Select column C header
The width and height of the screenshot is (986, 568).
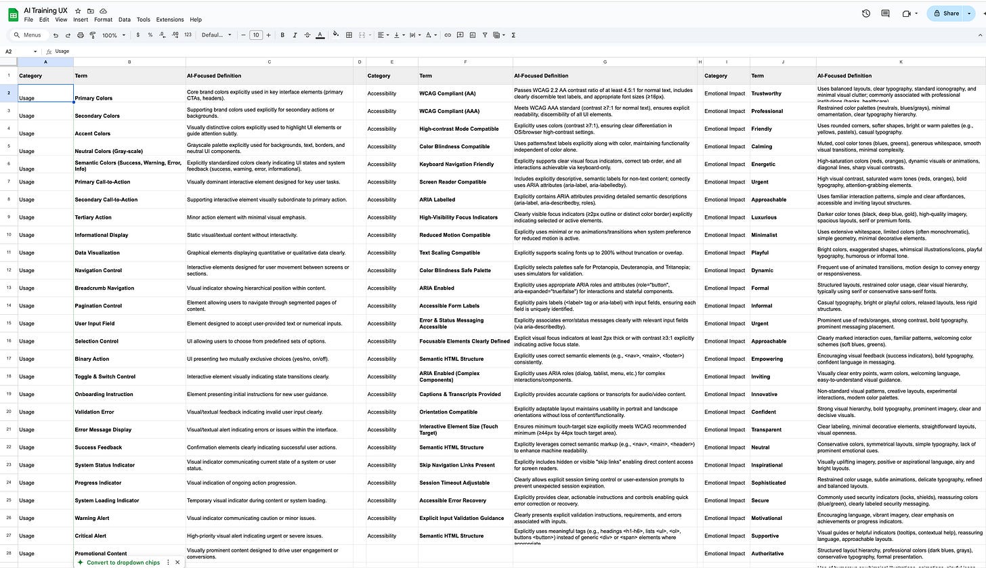coord(269,62)
